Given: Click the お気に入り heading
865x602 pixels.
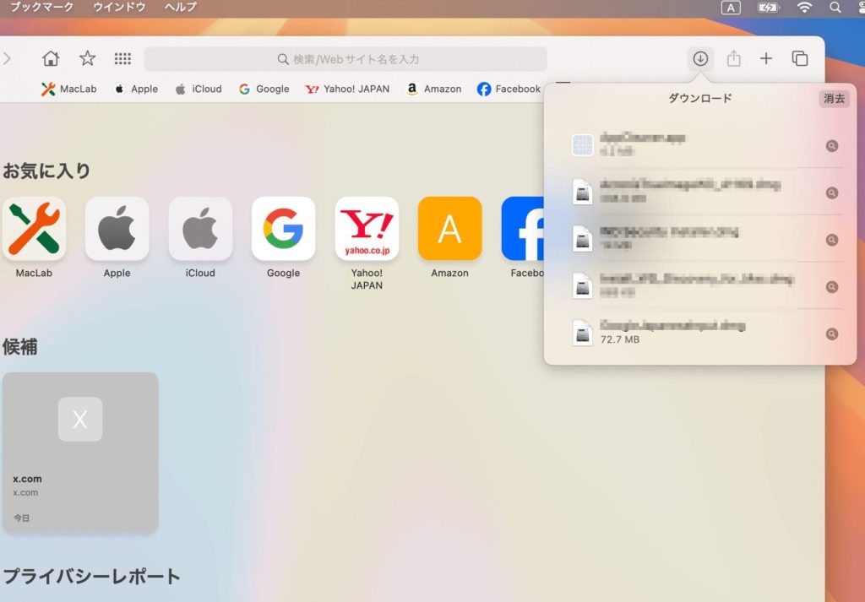Looking at the screenshot, I should [46, 171].
